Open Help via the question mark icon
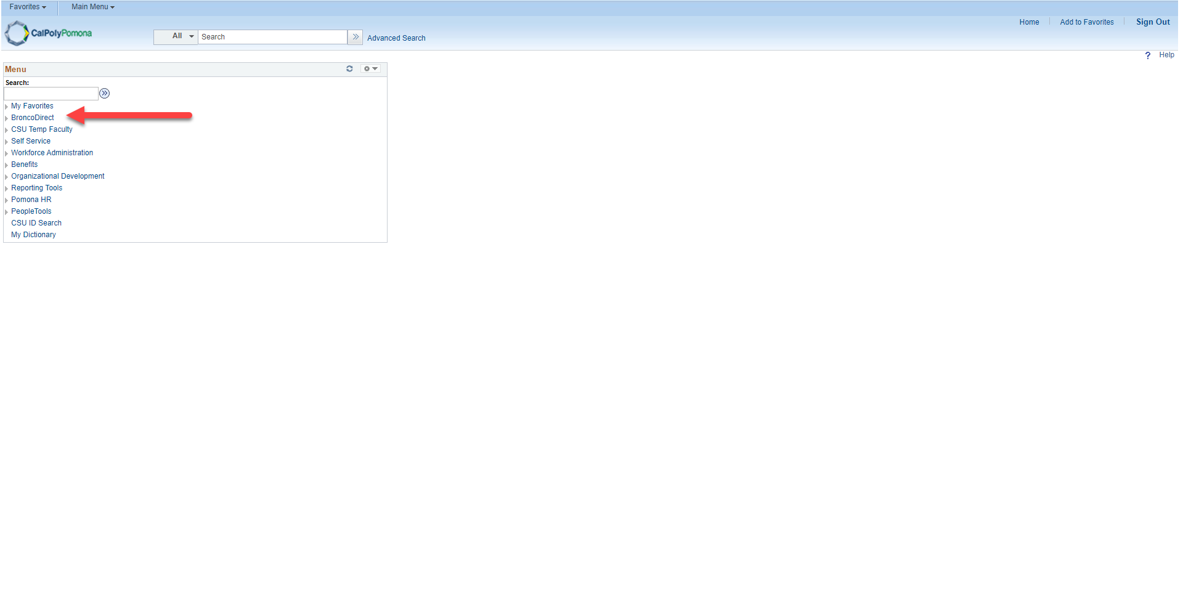 (1147, 55)
